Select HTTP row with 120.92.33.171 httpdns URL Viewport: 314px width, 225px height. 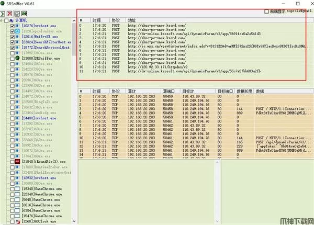157,66
